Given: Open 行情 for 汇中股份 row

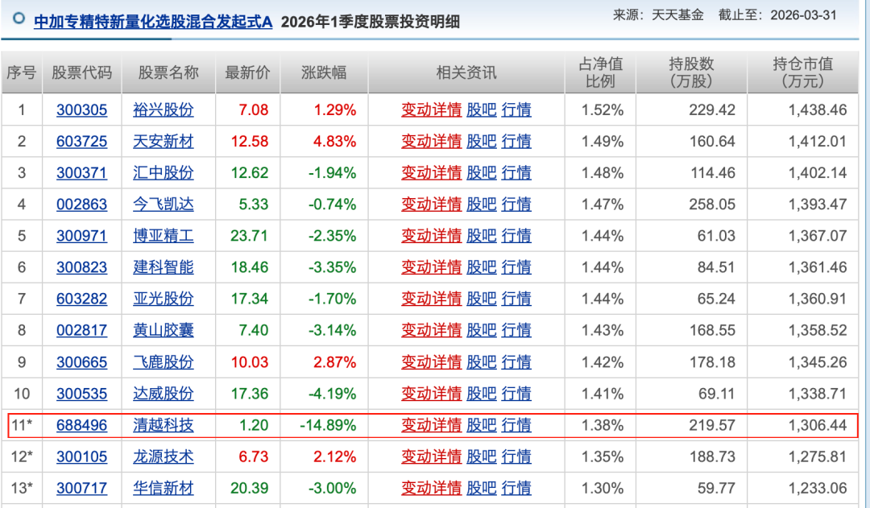Looking at the screenshot, I should 516,173.
